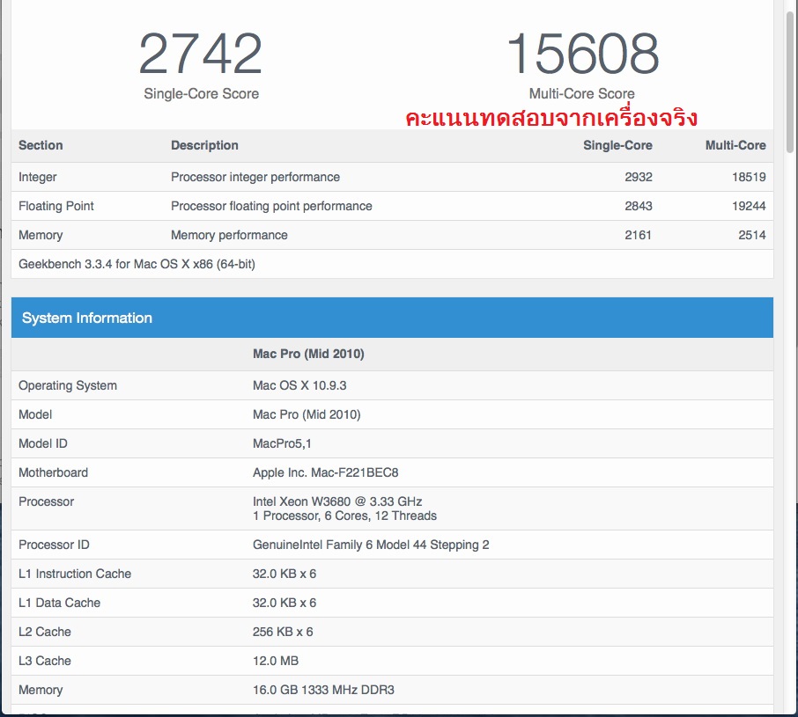Click the Model ID label
The height and width of the screenshot is (717, 798).
point(43,443)
